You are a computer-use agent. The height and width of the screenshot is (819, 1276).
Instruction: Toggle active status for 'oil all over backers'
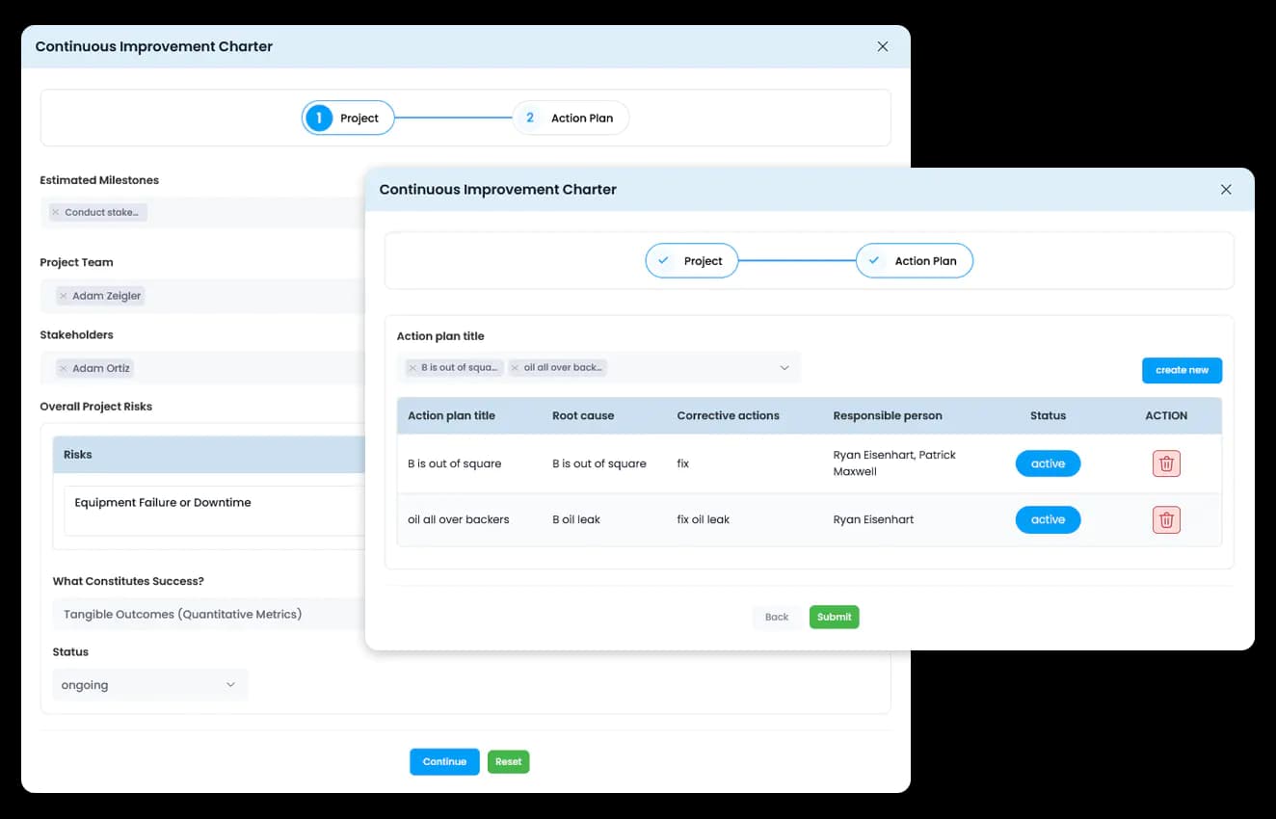point(1048,520)
